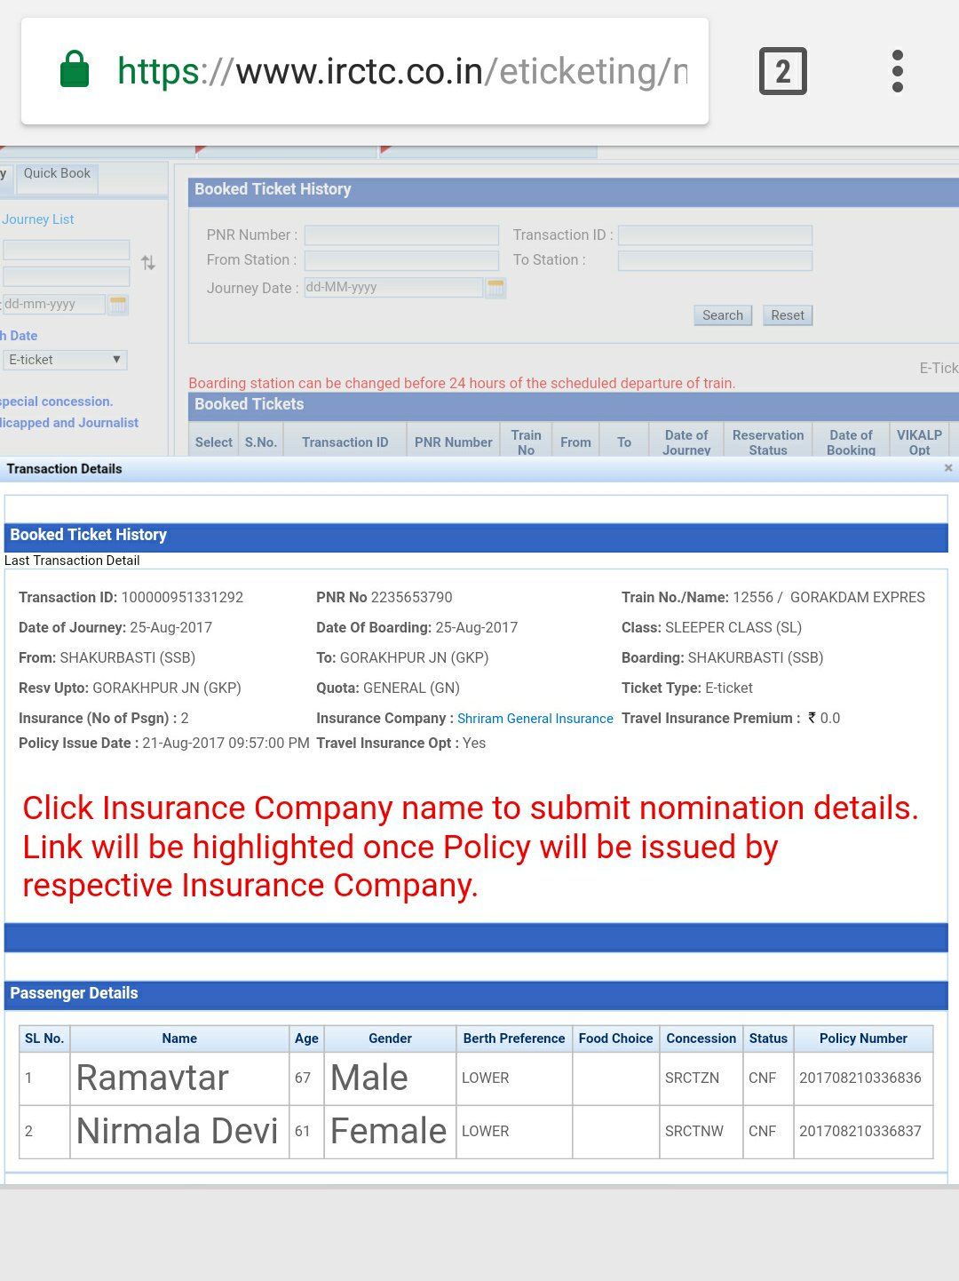The image size is (959, 1281).
Task: Click the Policy Issue Date value
Action: [x=226, y=744]
